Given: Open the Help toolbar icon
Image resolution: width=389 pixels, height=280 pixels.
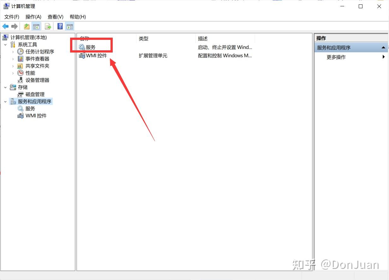Looking at the screenshot, I should coord(60,26).
